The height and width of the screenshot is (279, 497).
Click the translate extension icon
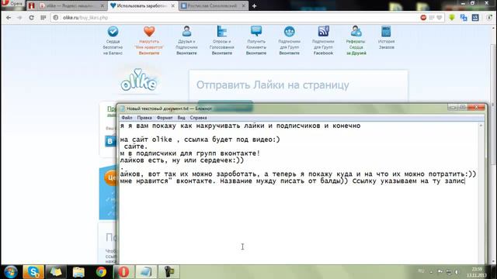[464, 18]
